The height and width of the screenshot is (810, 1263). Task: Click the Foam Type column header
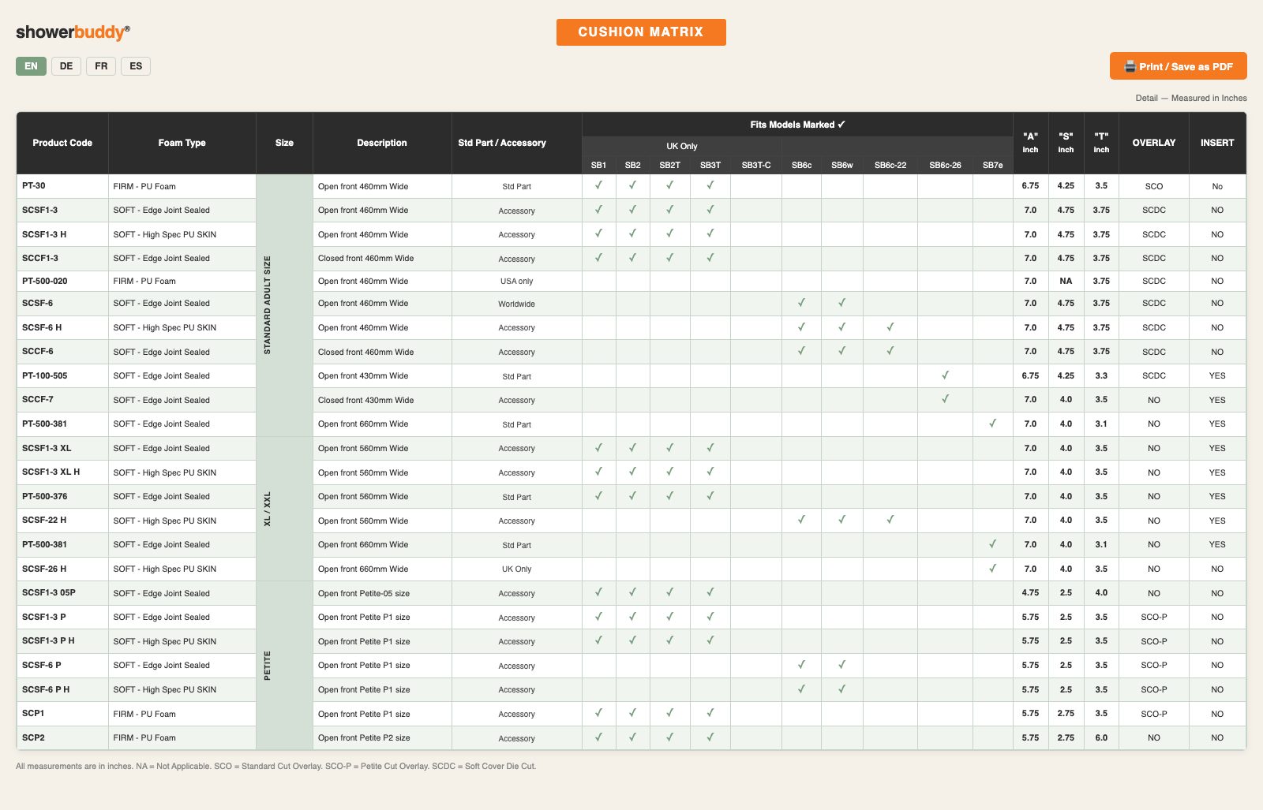point(182,143)
